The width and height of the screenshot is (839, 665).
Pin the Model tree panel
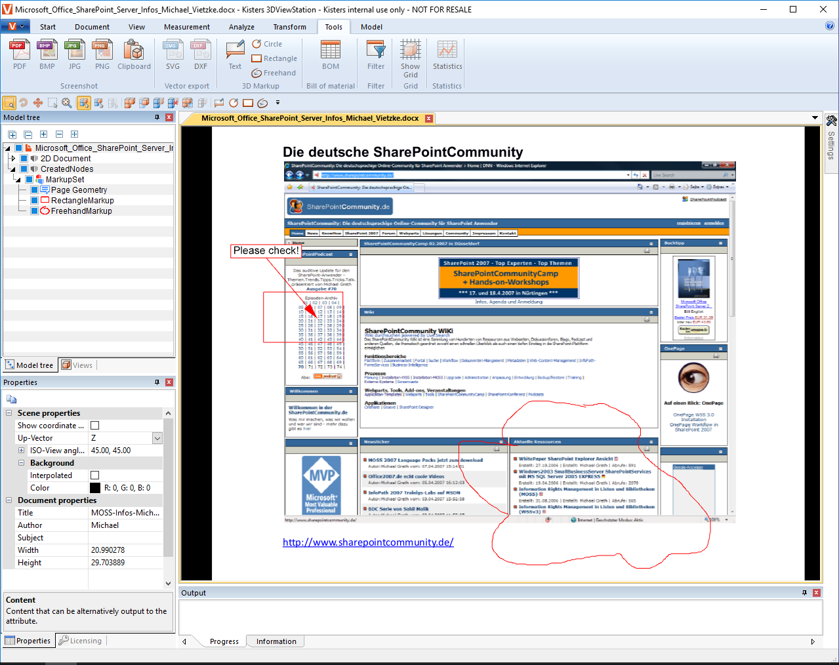click(157, 117)
